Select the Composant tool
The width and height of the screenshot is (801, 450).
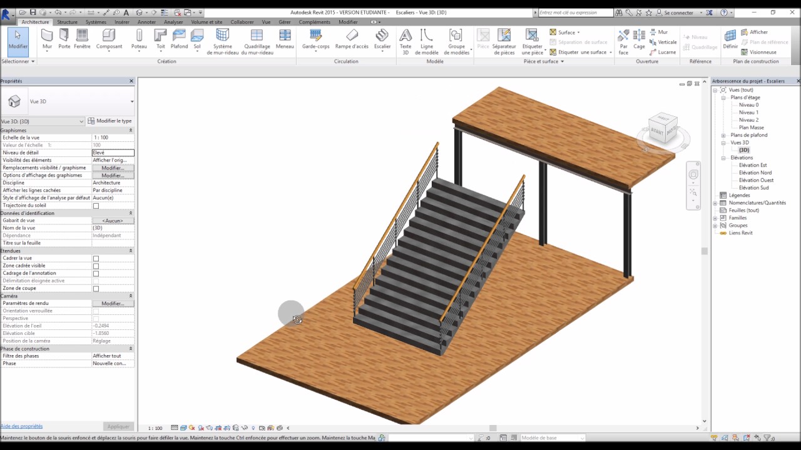click(x=109, y=40)
